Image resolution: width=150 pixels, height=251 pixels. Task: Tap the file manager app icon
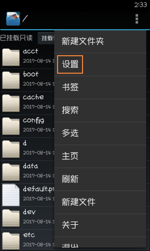point(13,19)
